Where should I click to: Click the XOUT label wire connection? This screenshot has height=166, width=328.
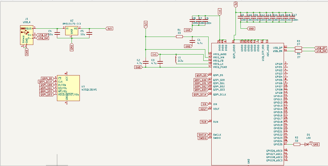click(x=203, y=109)
